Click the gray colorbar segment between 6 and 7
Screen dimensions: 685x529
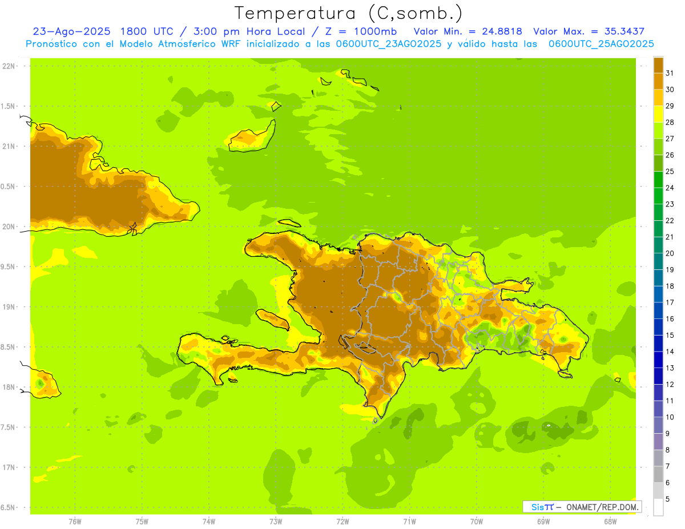658,474
